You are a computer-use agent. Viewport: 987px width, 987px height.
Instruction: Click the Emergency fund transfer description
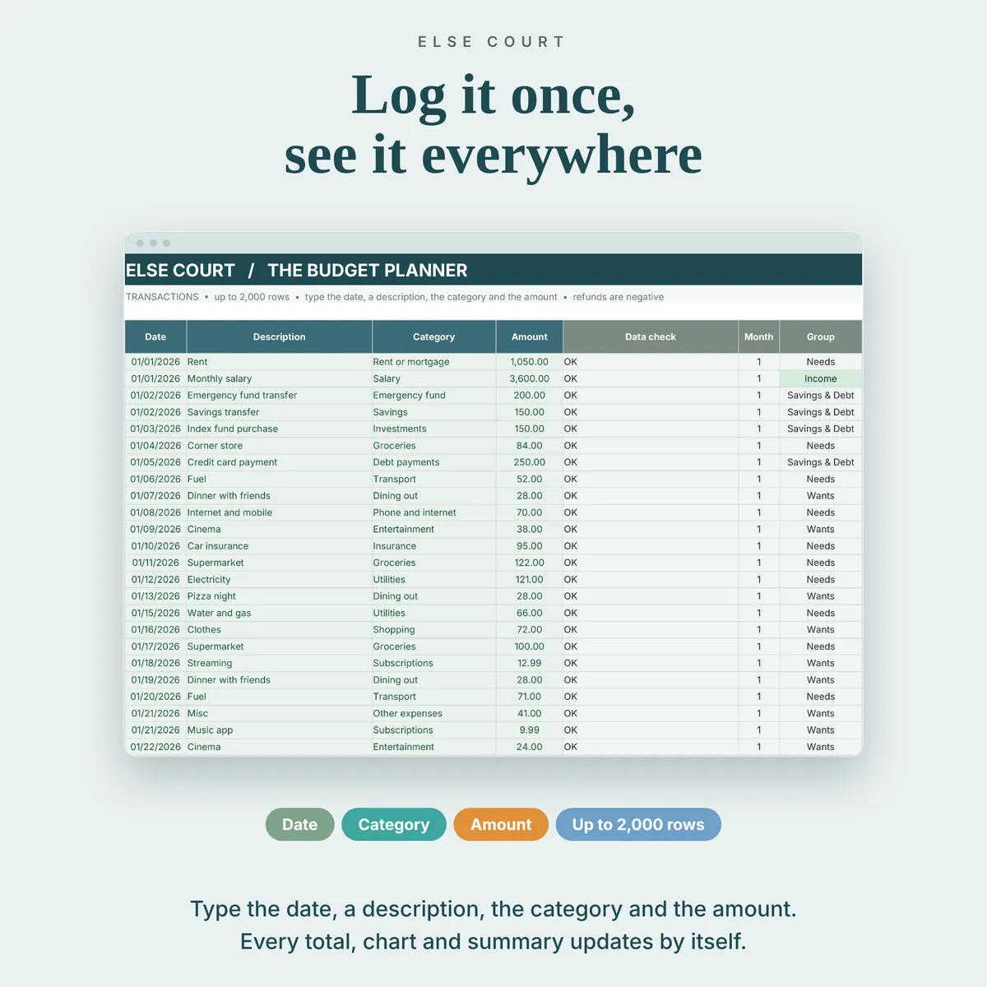click(x=280, y=396)
